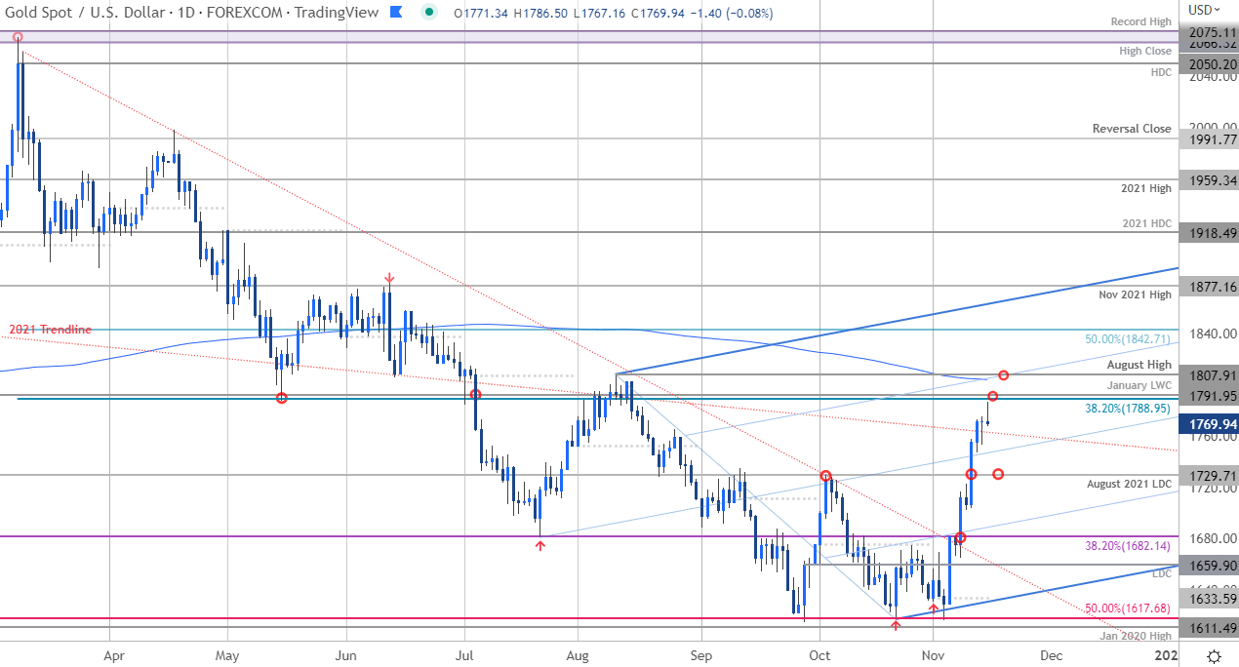This screenshot has width=1239, height=667.
Task: Click the green market status dot
Action: pos(430,12)
